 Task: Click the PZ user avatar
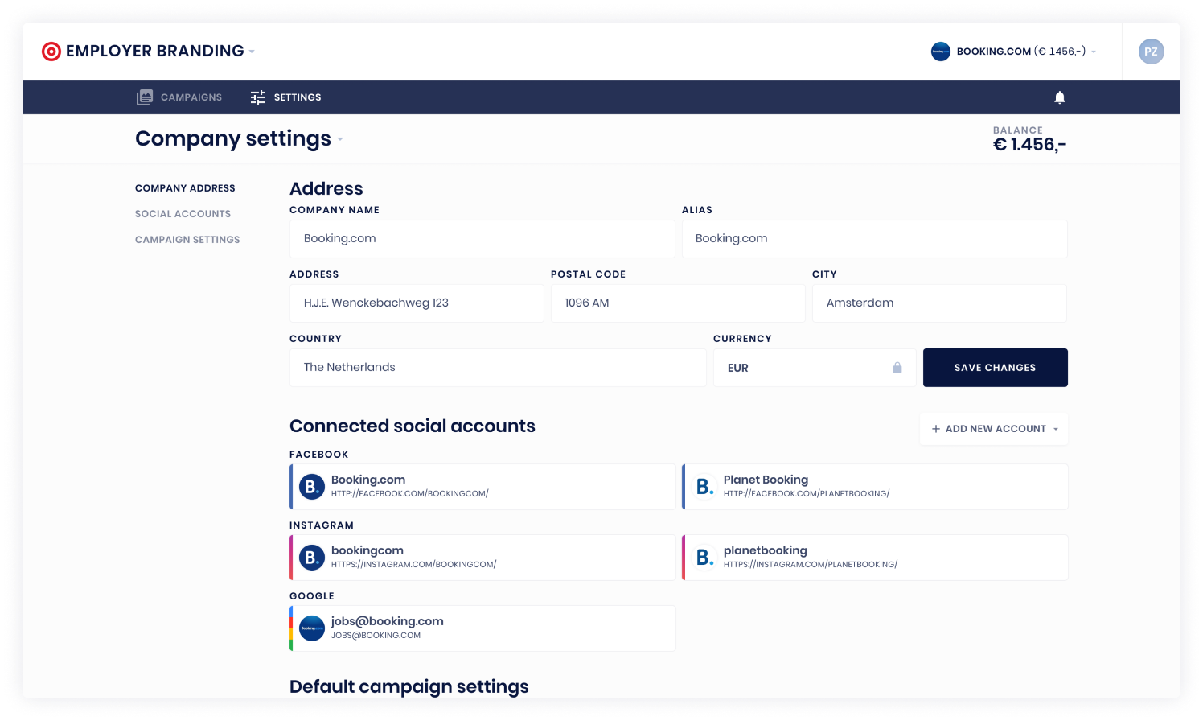point(1152,51)
